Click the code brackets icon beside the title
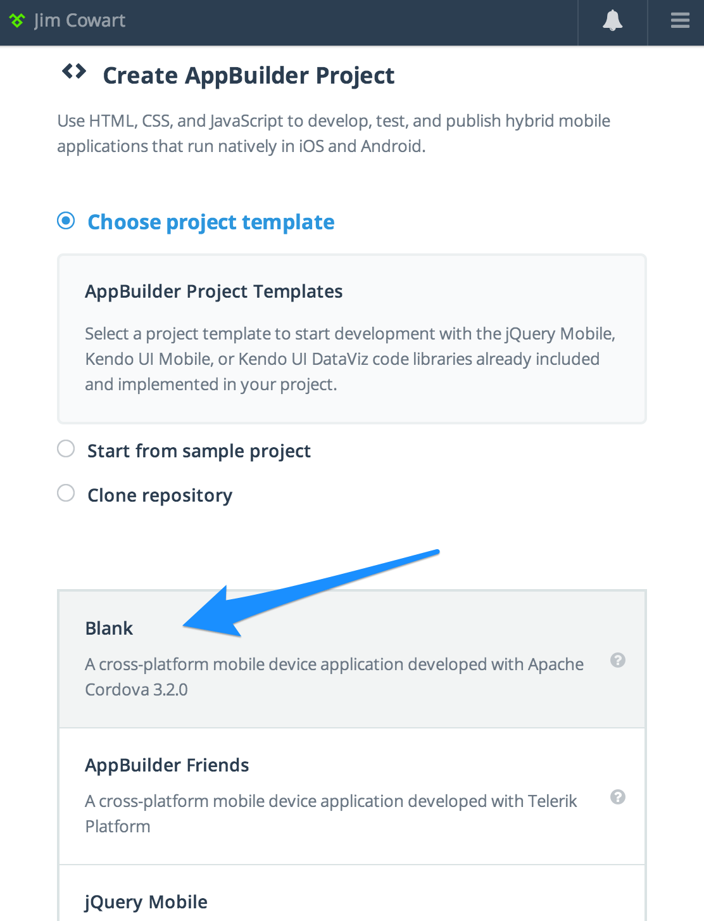The height and width of the screenshot is (921, 704). (x=74, y=72)
